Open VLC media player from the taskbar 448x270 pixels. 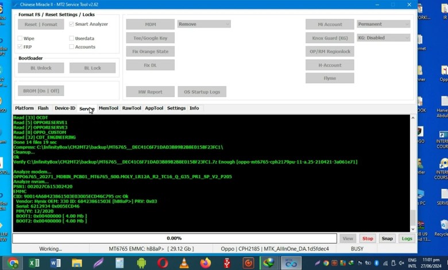184,263
